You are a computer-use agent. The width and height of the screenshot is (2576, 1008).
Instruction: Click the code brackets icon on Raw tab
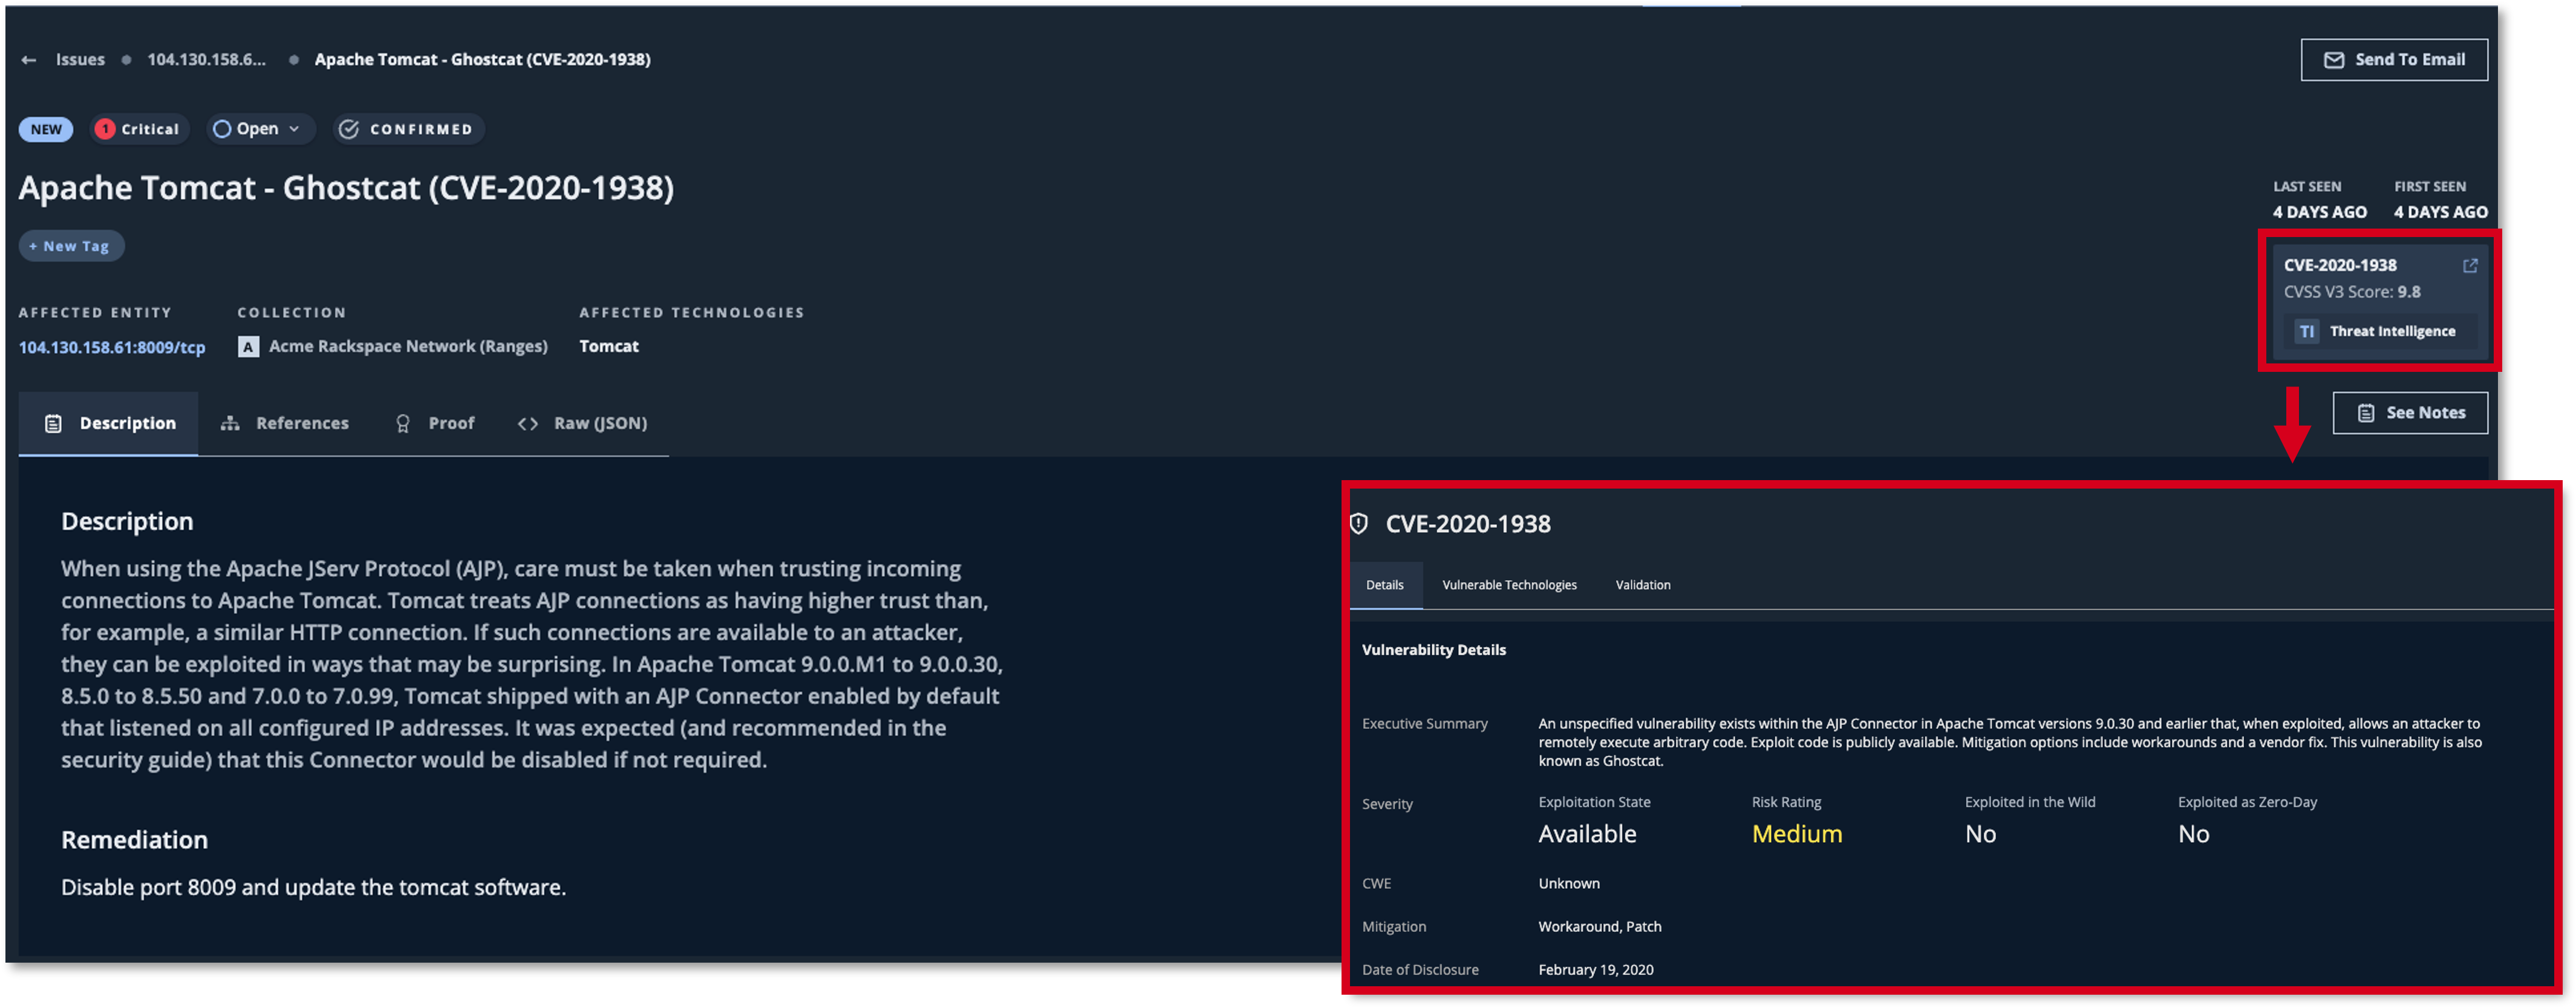pos(528,424)
